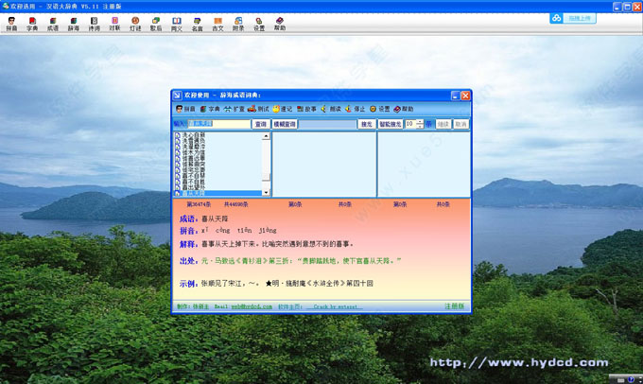Click 朗读 read-aloud in idiom dictionary
This screenshot has width=643, height=384.
331,109
